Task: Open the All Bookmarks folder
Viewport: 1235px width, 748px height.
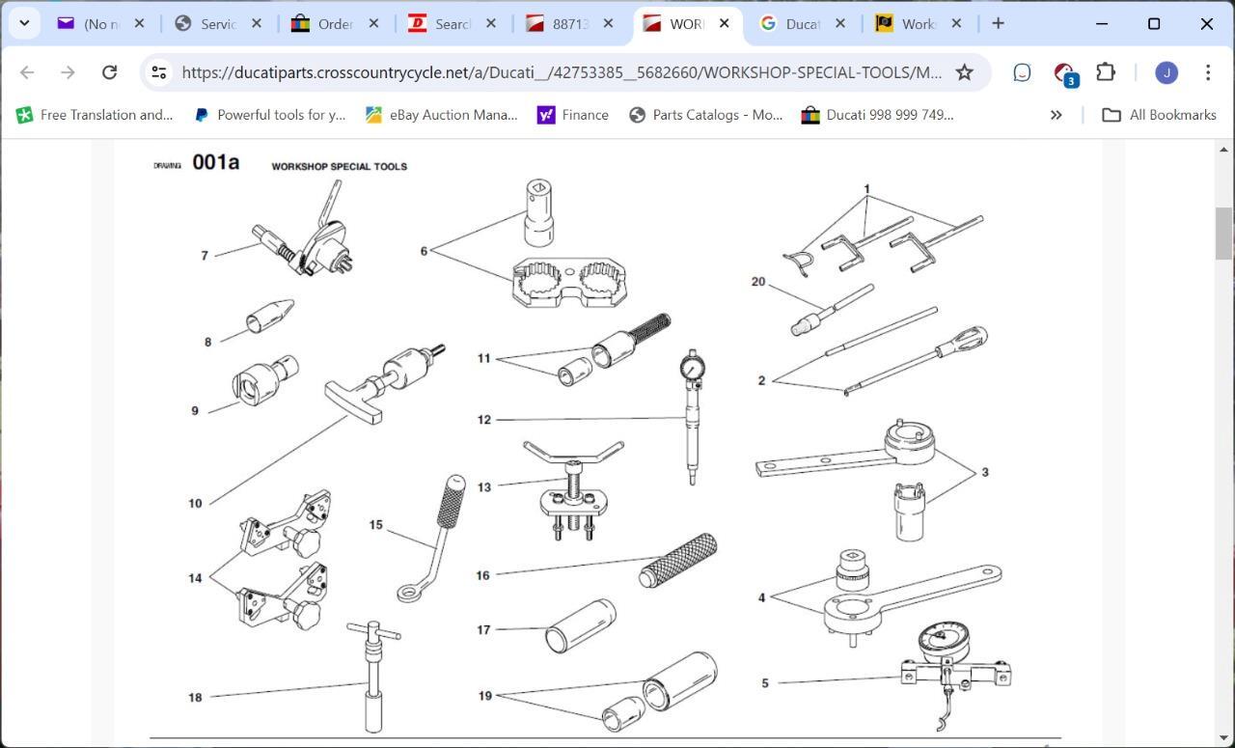Action: coord(1159,115)
